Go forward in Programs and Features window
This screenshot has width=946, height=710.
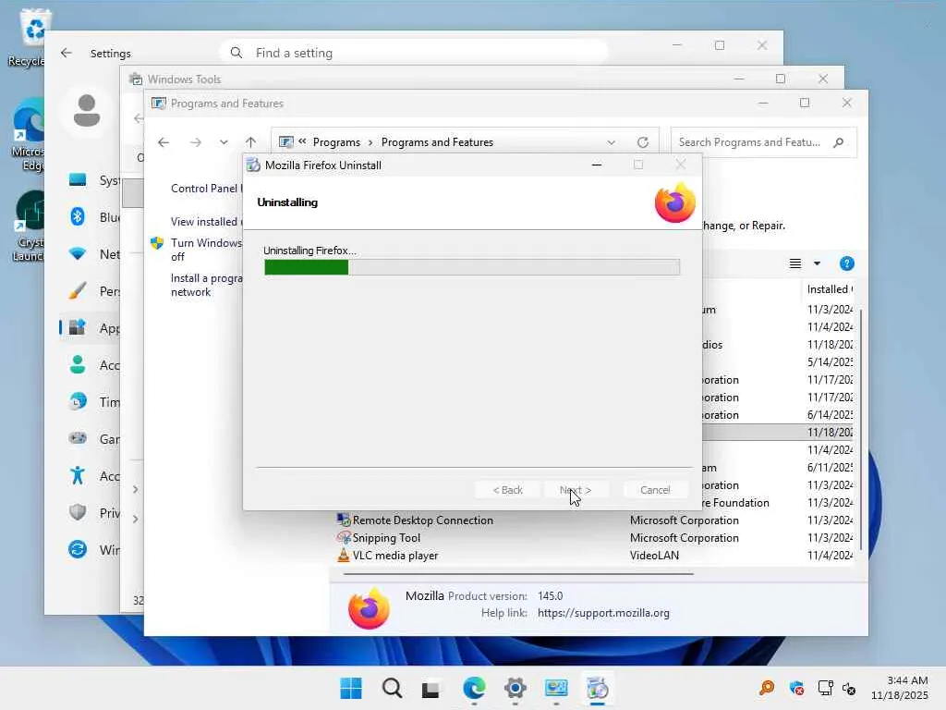tap(196, 142)
